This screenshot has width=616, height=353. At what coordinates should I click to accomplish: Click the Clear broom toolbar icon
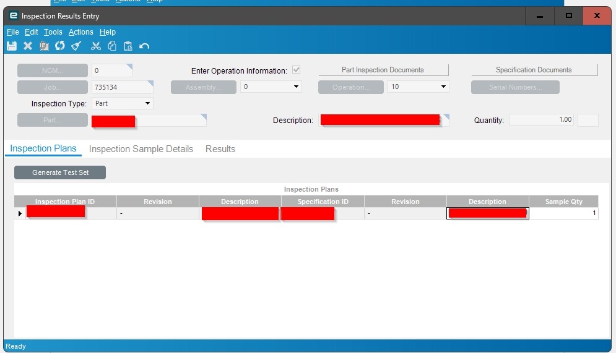tap(76, 46)
